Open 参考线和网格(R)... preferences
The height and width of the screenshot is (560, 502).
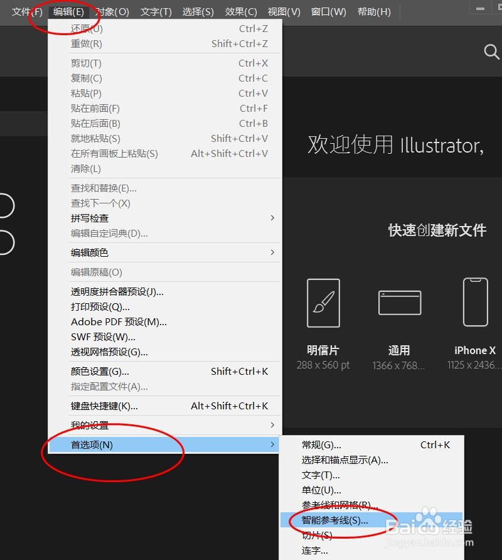[x=372, y=505]
